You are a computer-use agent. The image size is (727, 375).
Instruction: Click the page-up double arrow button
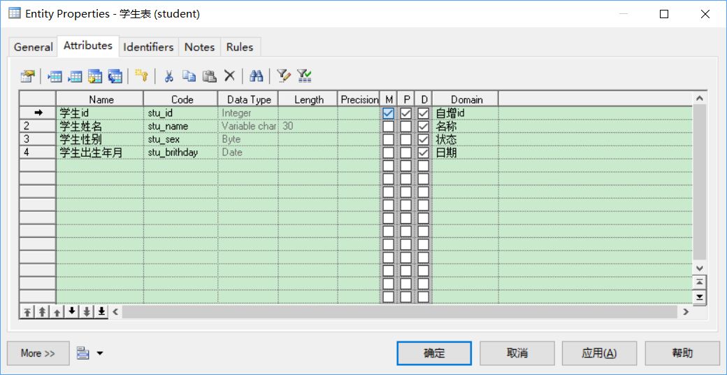pos(42,312)
